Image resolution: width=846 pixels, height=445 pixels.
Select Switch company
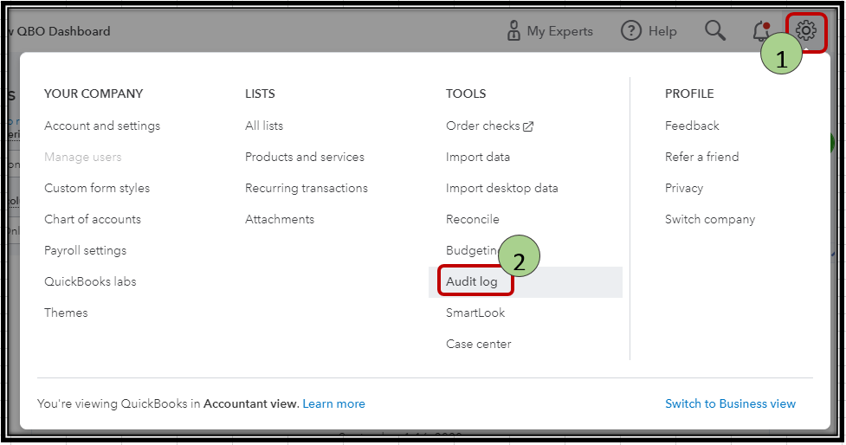(x=710, y=219)
